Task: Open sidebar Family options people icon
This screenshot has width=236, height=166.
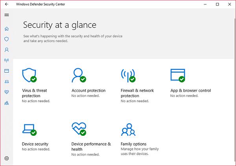Action: (7, 103)
